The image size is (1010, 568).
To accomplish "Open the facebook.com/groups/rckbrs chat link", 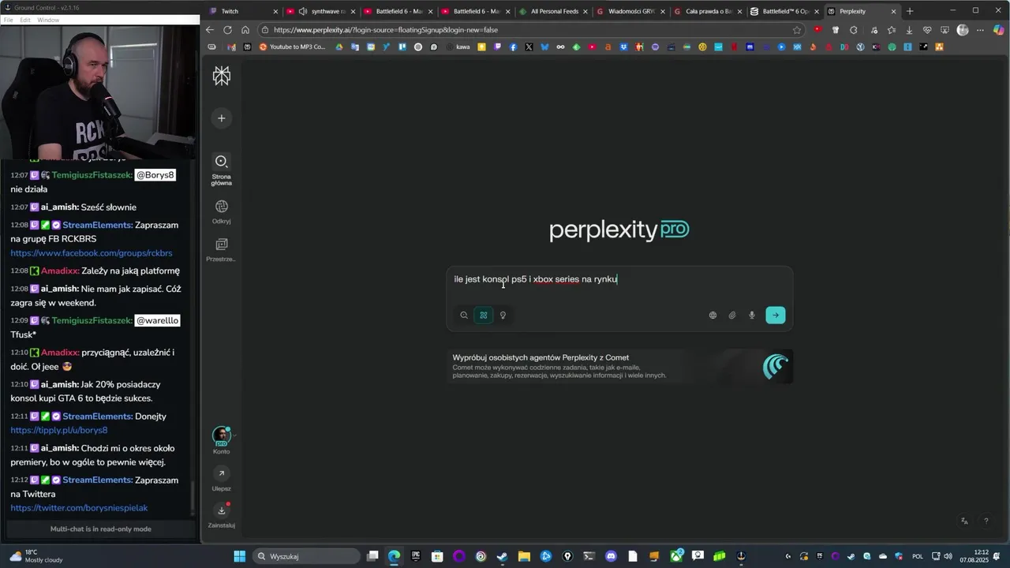I will point(92,253).
